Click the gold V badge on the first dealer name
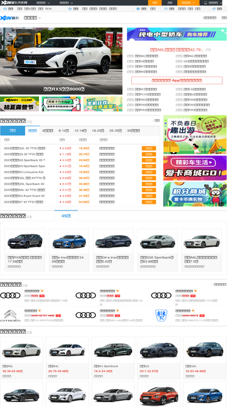This screenshot has width=229, height=407. (42, 290)
